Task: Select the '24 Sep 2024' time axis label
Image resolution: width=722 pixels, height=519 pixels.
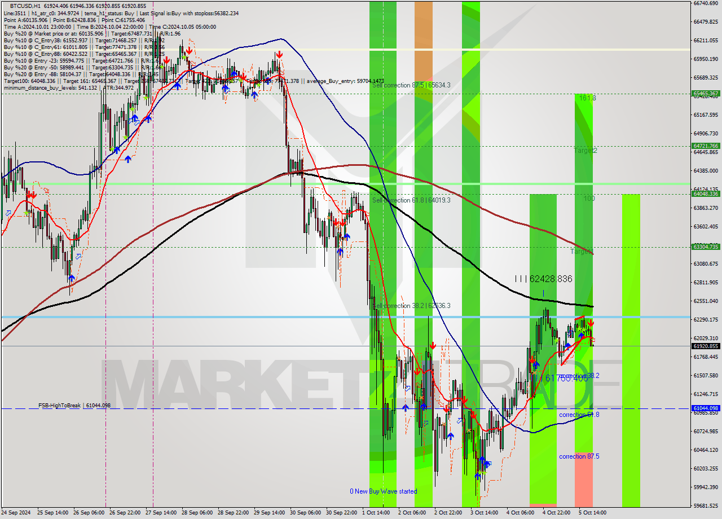Action: coord(15,513)
